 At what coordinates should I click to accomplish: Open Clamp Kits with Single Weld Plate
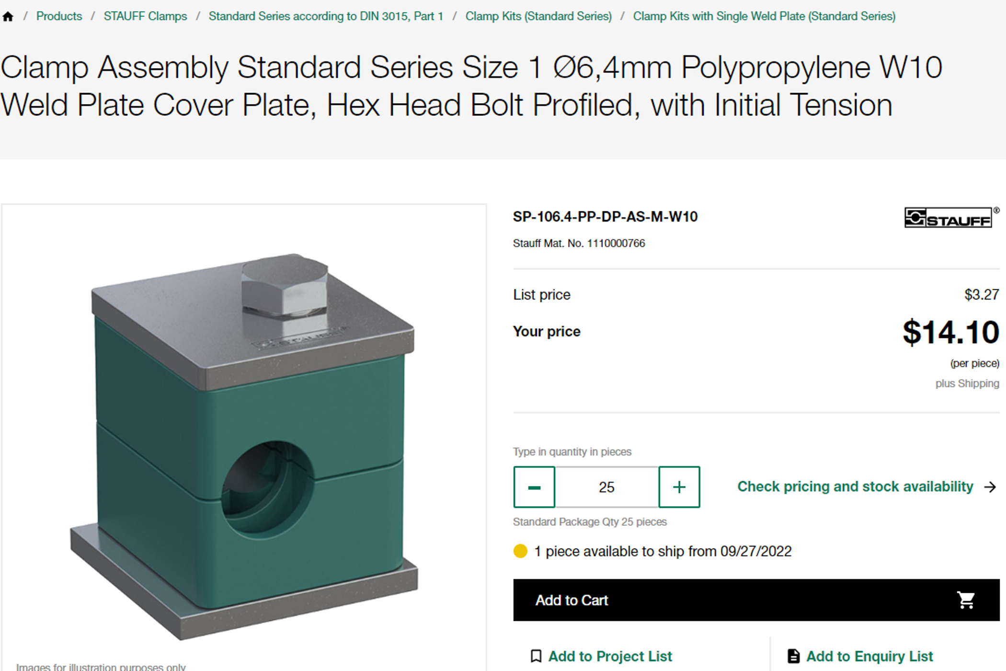(764, 16)
